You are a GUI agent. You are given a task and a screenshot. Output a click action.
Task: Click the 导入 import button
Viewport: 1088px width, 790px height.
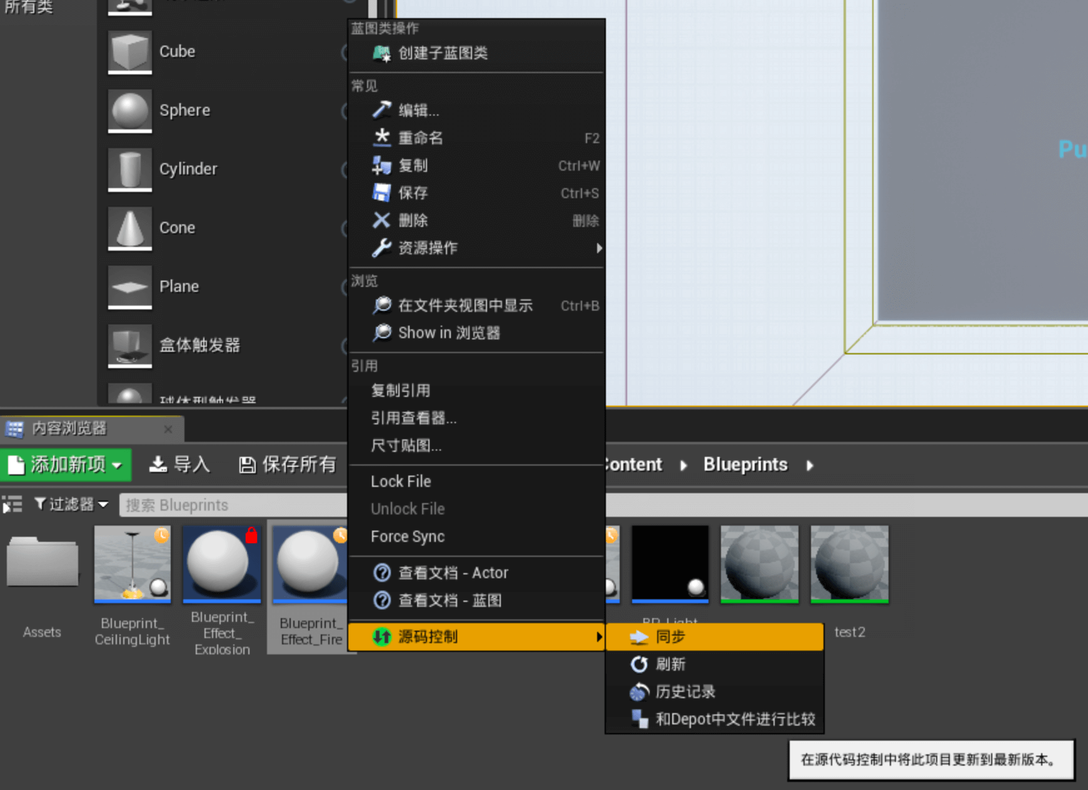coord(179,465)
